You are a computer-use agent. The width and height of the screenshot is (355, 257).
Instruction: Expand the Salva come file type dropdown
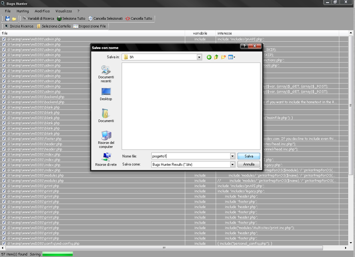232,164
